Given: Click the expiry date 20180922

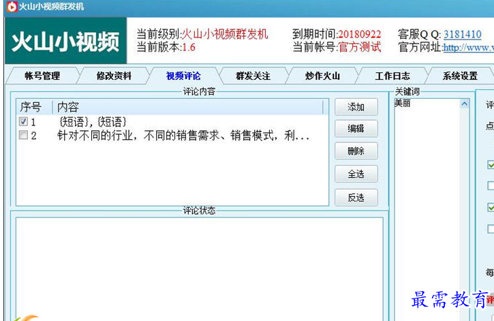Looking at the screenshot, I should pos(360,34).
